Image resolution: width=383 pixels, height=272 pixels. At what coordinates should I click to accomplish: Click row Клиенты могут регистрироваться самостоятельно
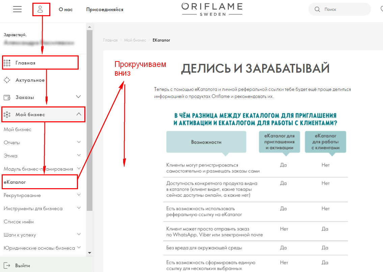click(x=213, y=168)
